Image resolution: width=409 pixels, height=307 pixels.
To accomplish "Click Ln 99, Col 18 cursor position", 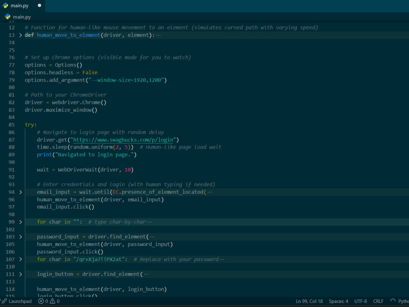I will coord(309,301).
